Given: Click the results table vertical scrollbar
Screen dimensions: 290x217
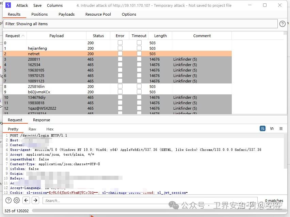Looking at the screenshot, I should [x=285, y=73].
